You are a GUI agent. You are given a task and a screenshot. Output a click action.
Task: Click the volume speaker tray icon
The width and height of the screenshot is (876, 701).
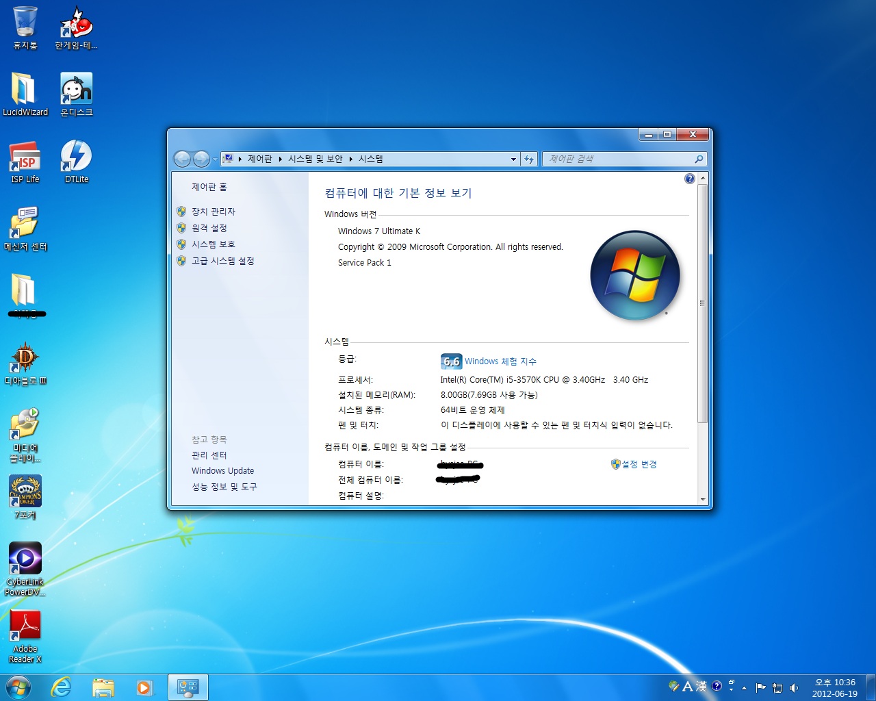[x=794, y=687]
